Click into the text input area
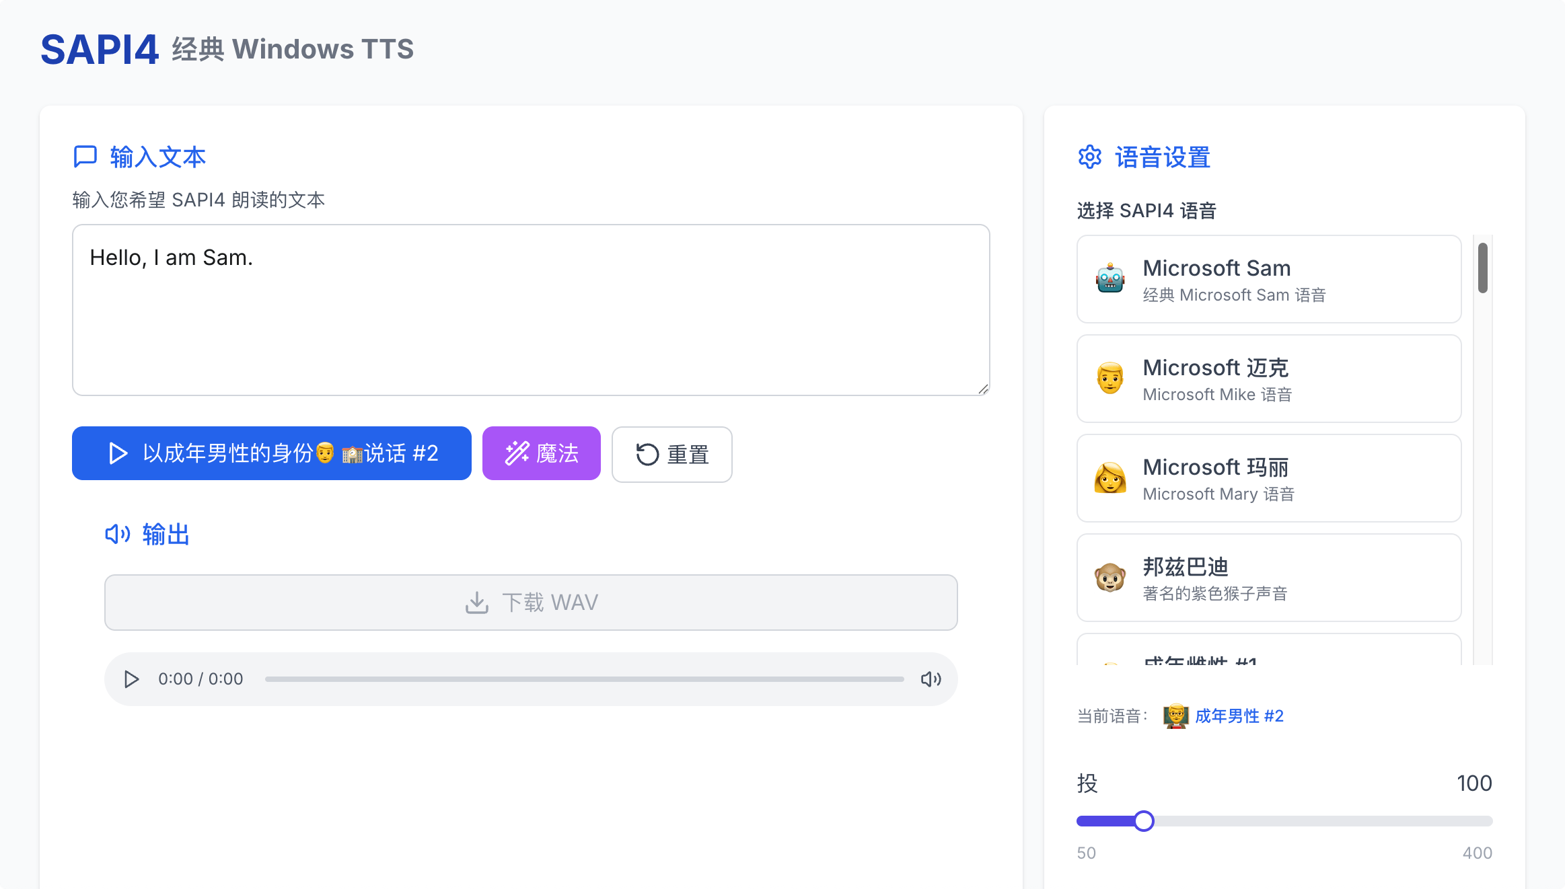 tap(531, 310)
